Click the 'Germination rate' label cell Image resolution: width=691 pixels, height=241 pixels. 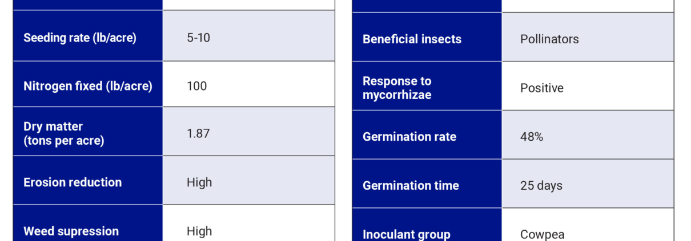click(x=409, y=137)
